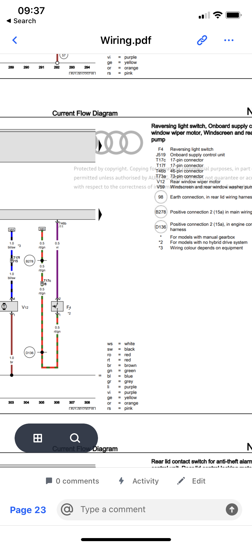Tap the Page 23 label
Screen dimensions: 252x546
pyautogui.click(x=28, y=510)
